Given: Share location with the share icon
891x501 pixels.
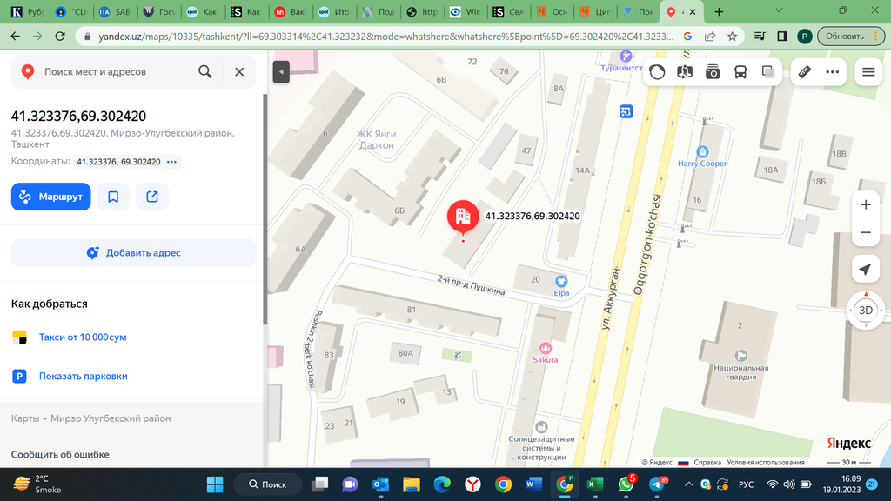Looking at the screenshot, I should click(152, 197).
